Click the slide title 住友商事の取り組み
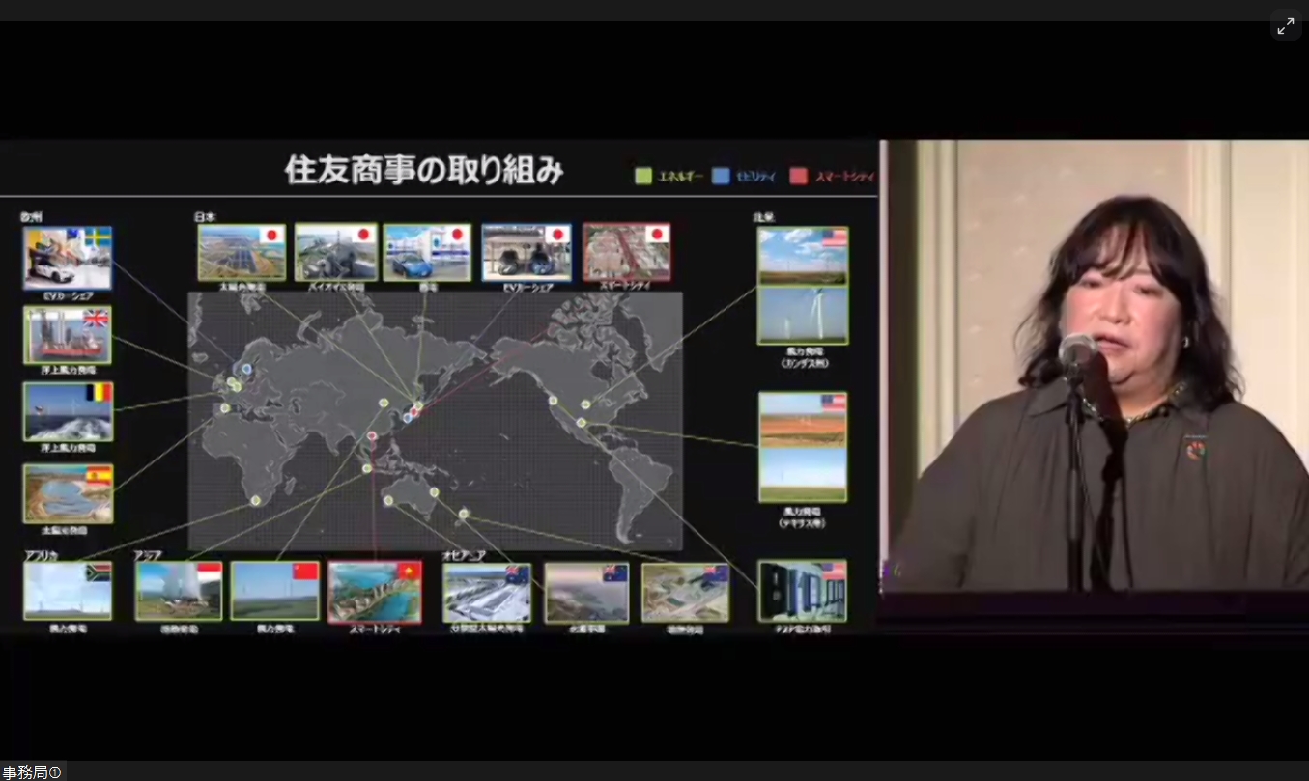Viewport: 1309px width, 781px height. (x=424, y=171)
